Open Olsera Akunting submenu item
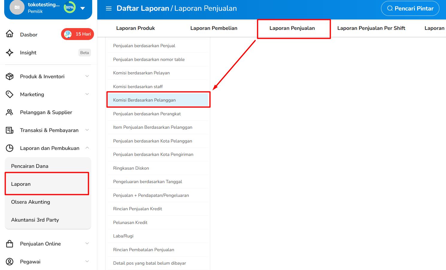Screen dimensions: 446x270 [31, 202]
